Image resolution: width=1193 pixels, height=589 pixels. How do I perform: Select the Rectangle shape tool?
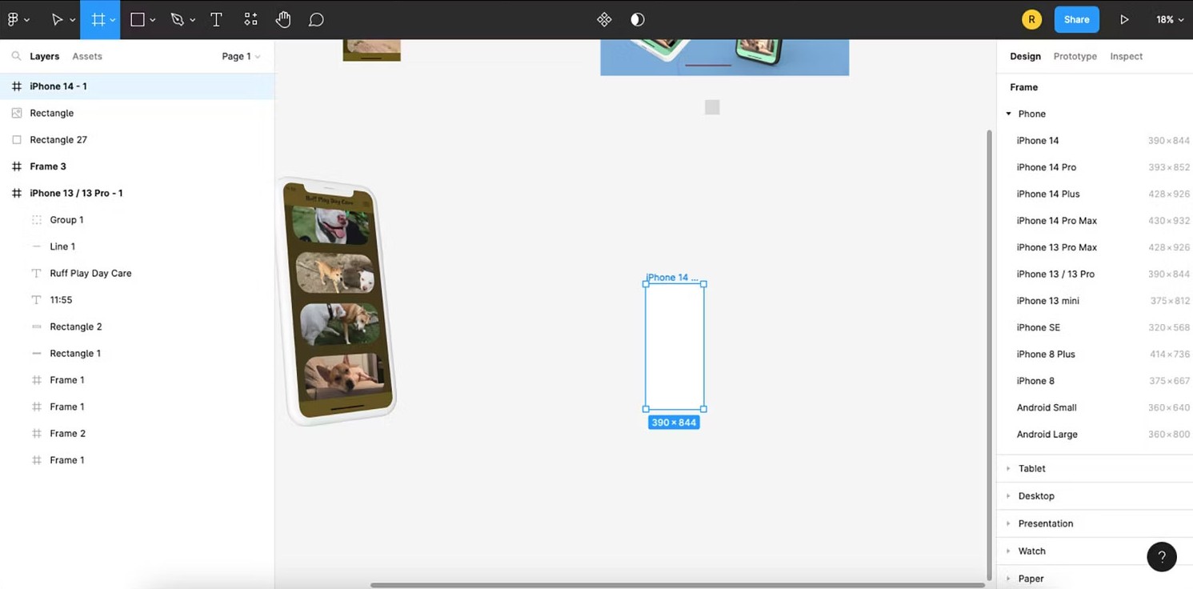pyautogui.click(x=138, y=19)
